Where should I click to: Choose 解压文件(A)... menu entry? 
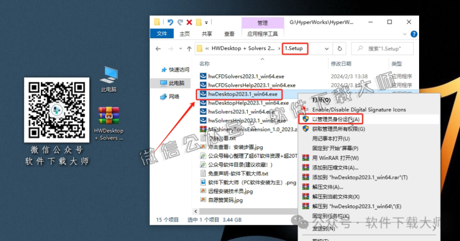327,187
